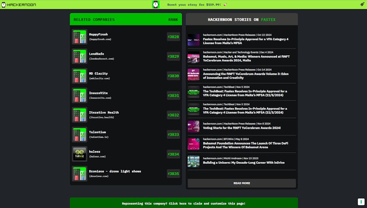Image resolution: width=367 pixels, height=208 pixels.
Task: Open thumbnail of Bahamut, Music, Art & Media story
Action: point(194,57)
